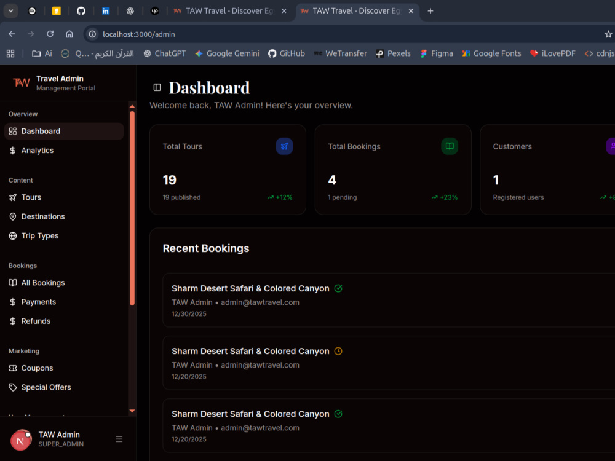Open the Destinations page
Screen dimensions: 615x461
pyautogui.click(x=64, y=216)
